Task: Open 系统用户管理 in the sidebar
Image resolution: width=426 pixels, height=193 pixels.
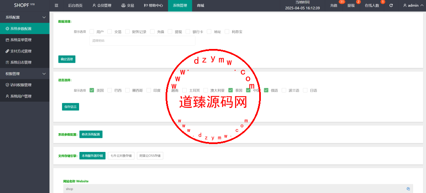Action: 25,96
